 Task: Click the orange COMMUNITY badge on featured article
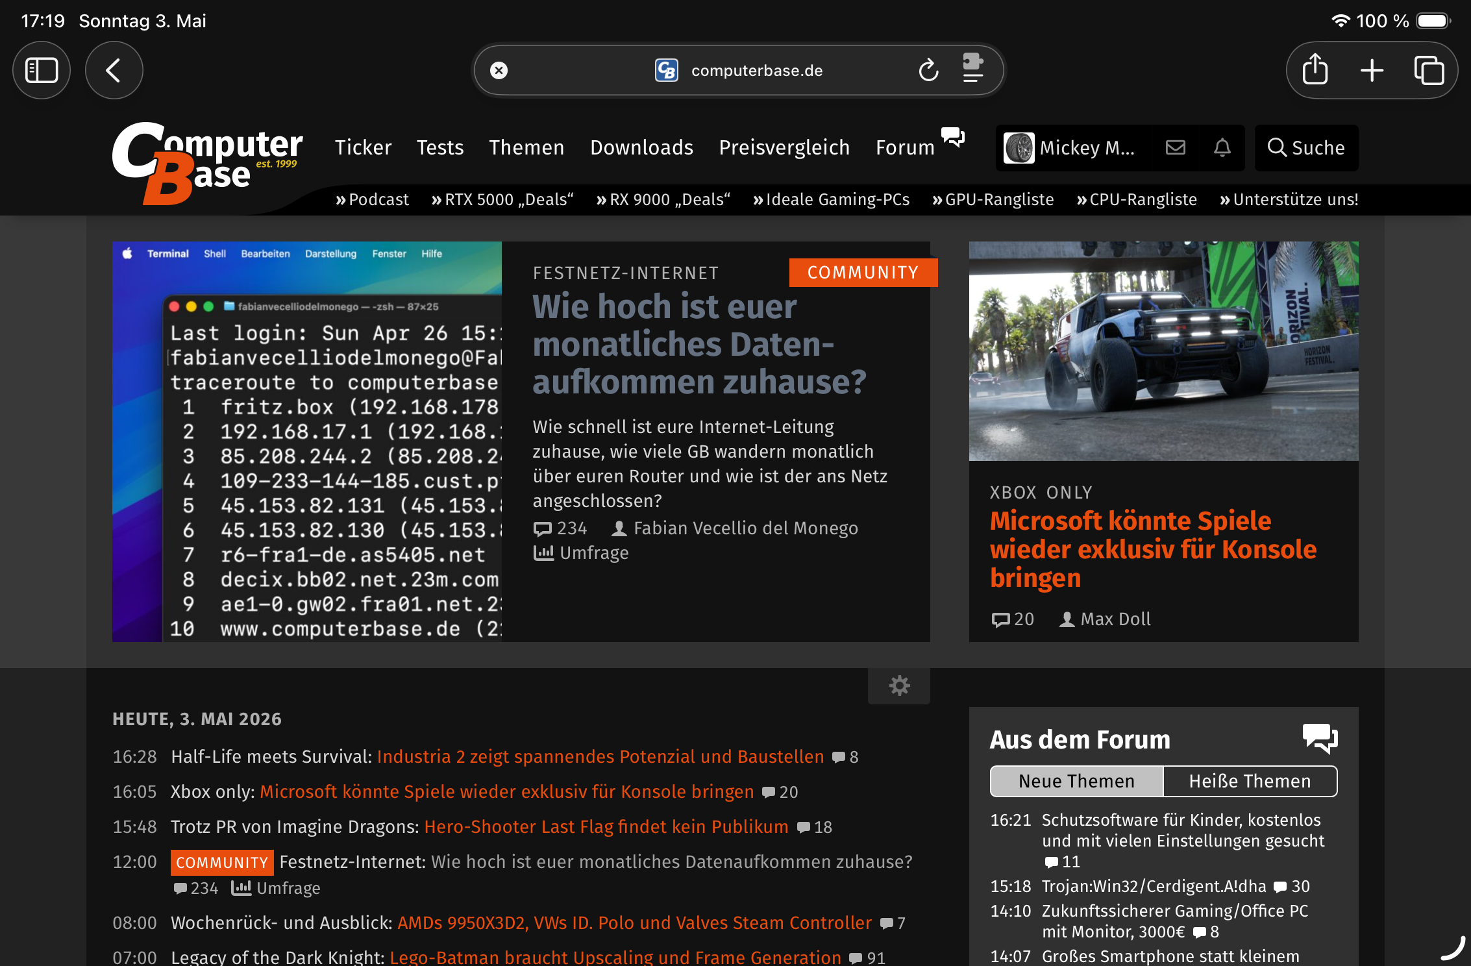pyautogui.click(x=863, y=273)
